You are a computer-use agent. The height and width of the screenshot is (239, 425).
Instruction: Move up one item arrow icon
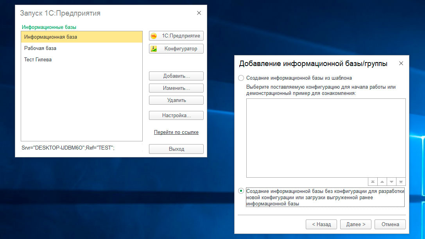(x=382, y=182)
